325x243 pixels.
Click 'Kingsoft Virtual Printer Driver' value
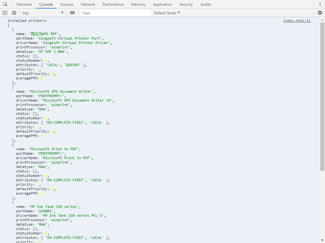tap(76, 43)
